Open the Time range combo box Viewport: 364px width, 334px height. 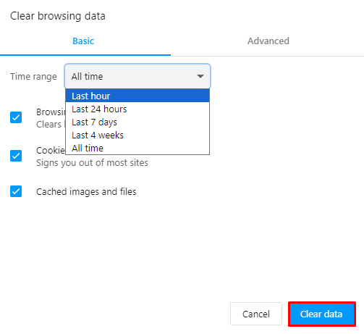click(137, 76)
